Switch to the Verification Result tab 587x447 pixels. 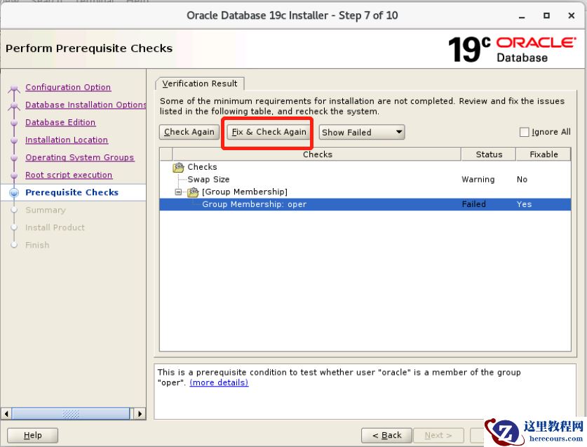(200, 84)
